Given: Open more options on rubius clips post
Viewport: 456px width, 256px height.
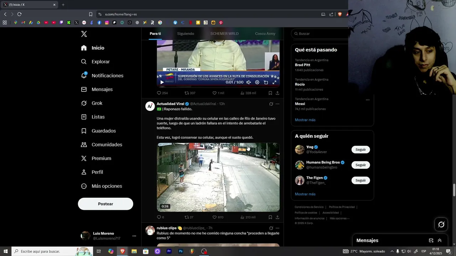Looking at the screenshot, I should [278, 228].
